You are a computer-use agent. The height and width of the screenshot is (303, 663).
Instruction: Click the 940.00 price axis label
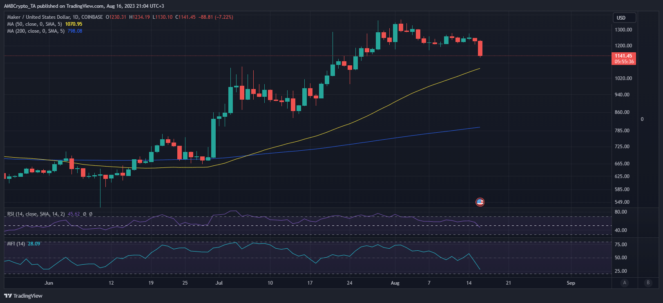pyautogui.click(x=622, y=95)
